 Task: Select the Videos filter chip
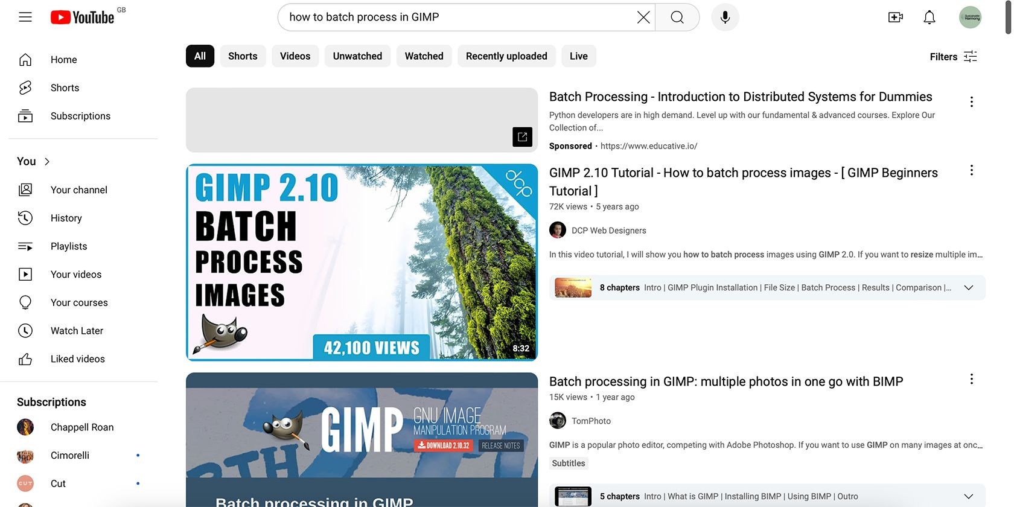pos(295,56)
